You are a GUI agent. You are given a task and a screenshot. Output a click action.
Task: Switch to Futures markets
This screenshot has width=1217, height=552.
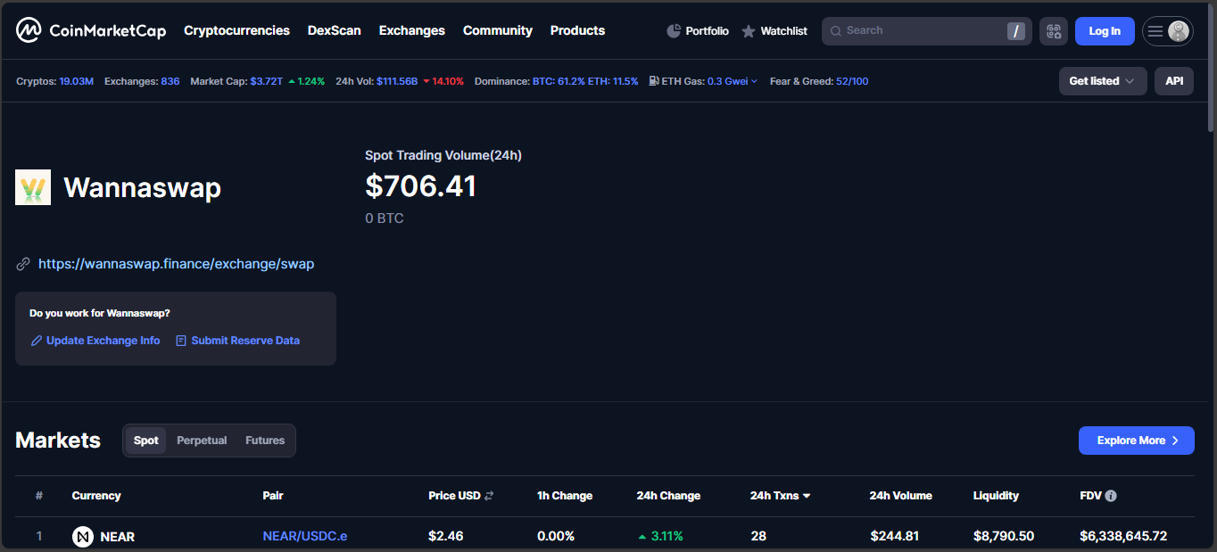265,441
